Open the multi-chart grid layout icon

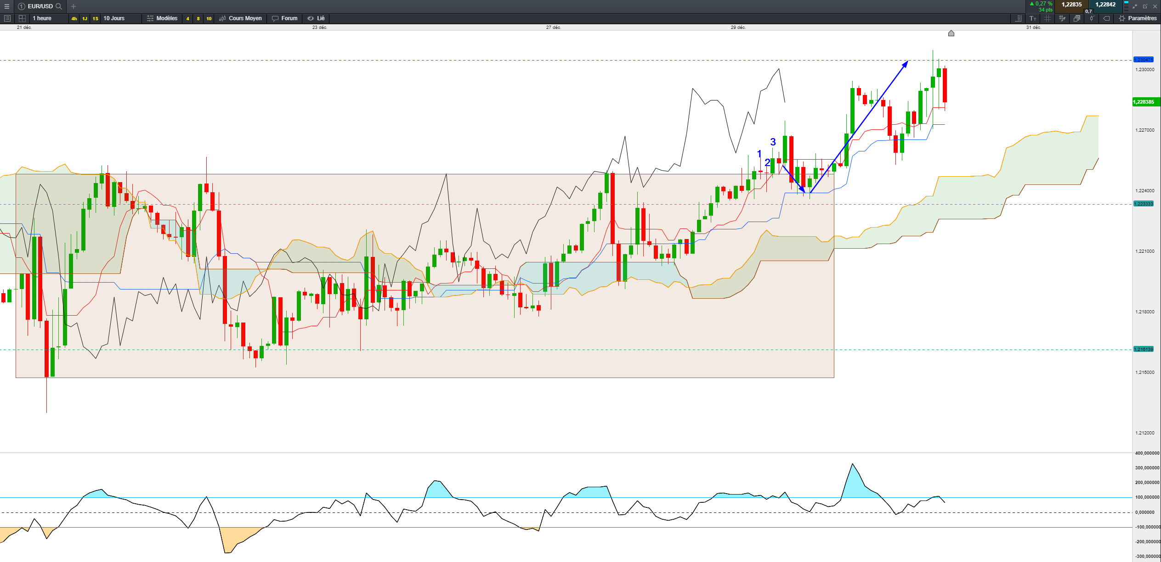point(22,18)
